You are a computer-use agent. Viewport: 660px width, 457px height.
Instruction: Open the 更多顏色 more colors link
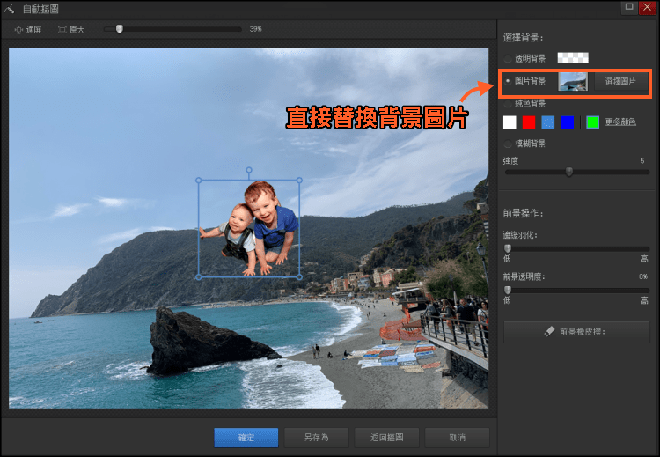tap(620, 122)
